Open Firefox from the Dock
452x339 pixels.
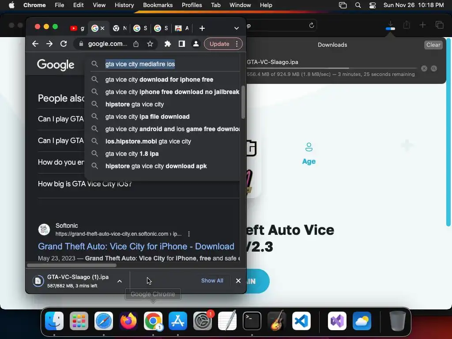coord(128,321)
